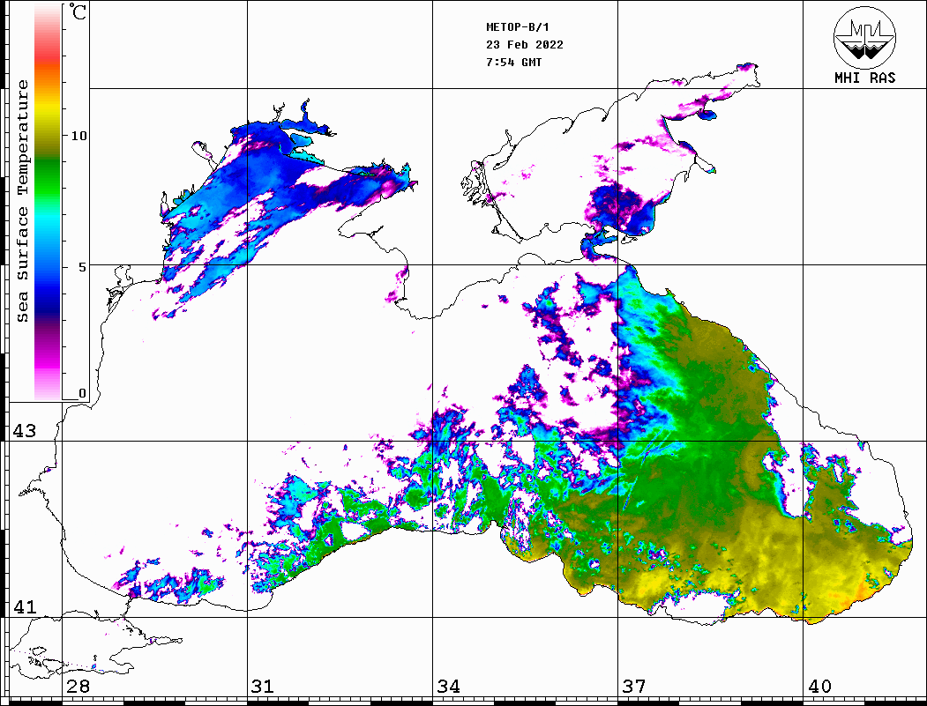Click the '0' value on temperature scale
The width and height of the screenshot is (927, 706).
coord(82,393)
